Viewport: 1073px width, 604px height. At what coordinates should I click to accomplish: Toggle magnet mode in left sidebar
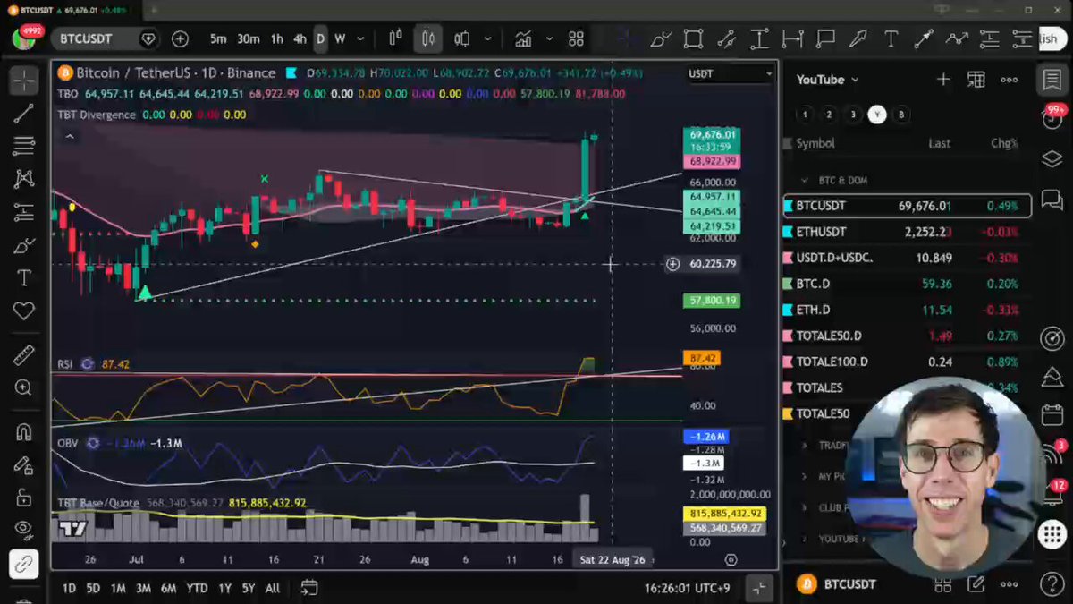point(23,432)
